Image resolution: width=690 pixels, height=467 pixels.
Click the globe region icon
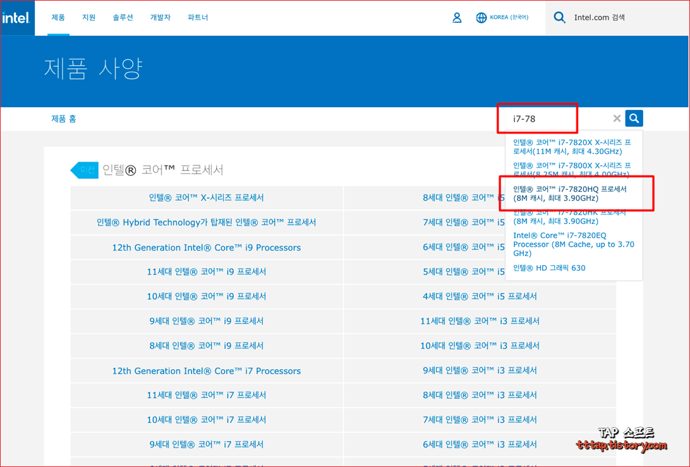481,18
